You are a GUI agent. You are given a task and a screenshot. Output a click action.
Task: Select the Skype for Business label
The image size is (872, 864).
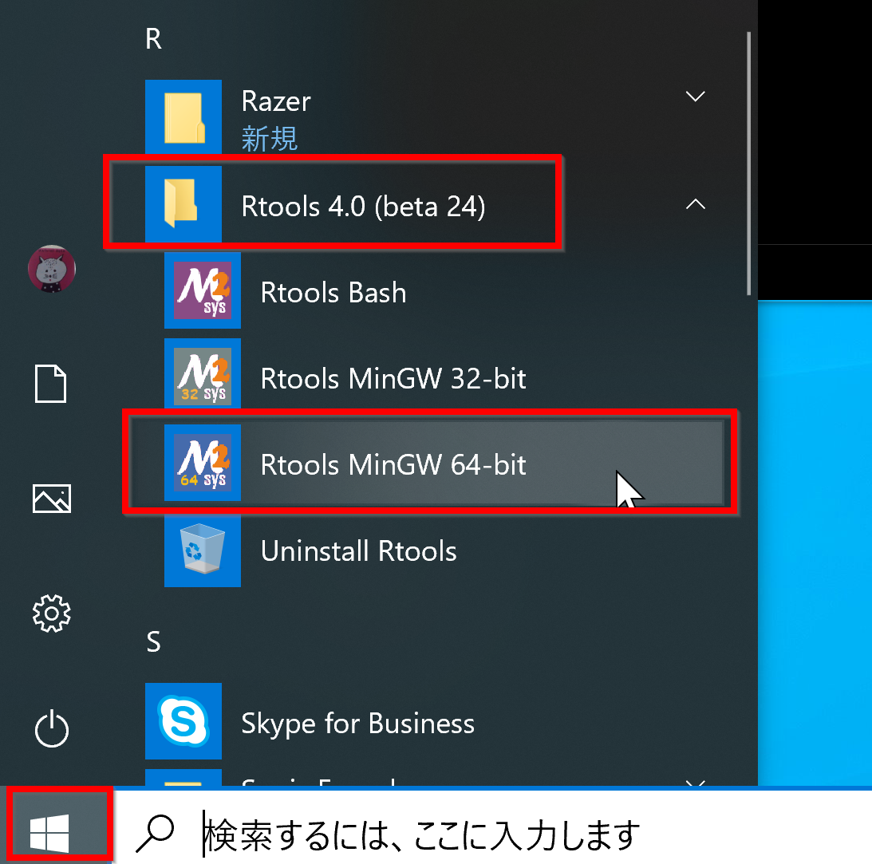[357, 724]
